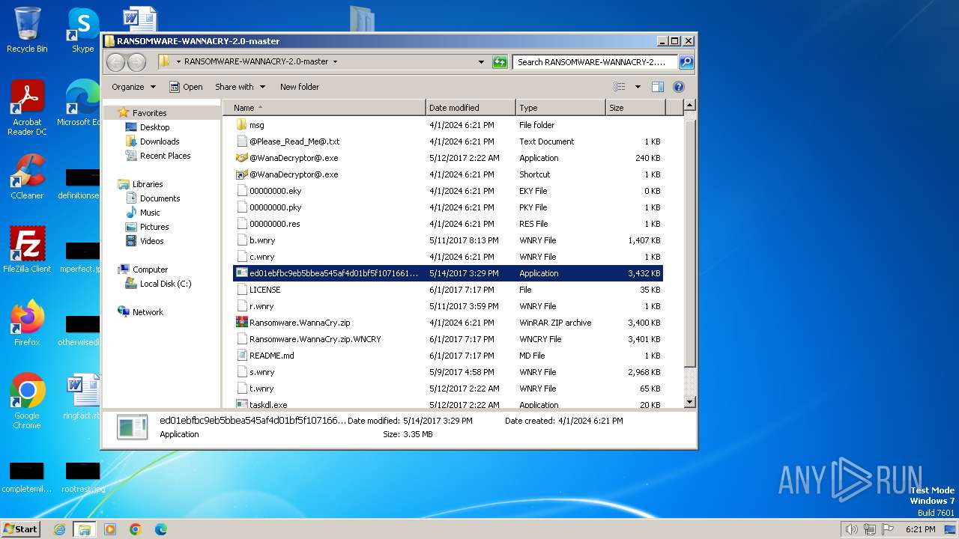The width and height of the screenshot is (959, 539).
Task: Click the volume speaker tray icon
Action: [851, 529]
